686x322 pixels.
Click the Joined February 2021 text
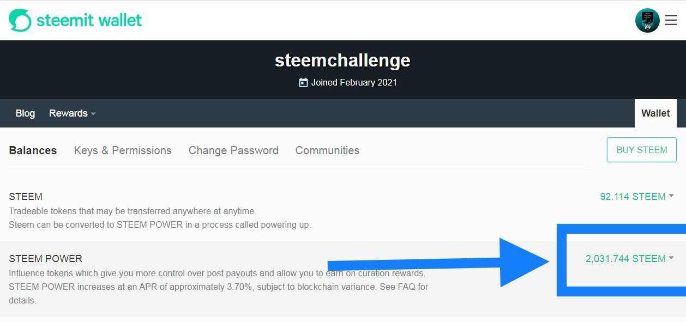354,83
